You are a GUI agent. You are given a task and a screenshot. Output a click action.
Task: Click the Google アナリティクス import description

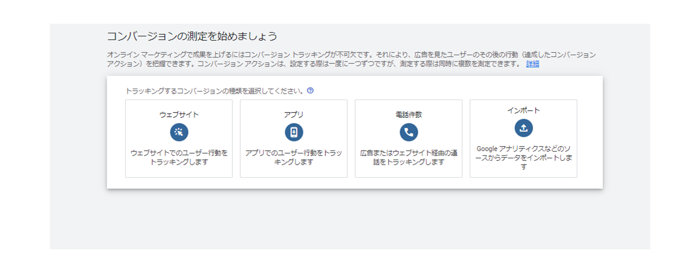point(523,157)
